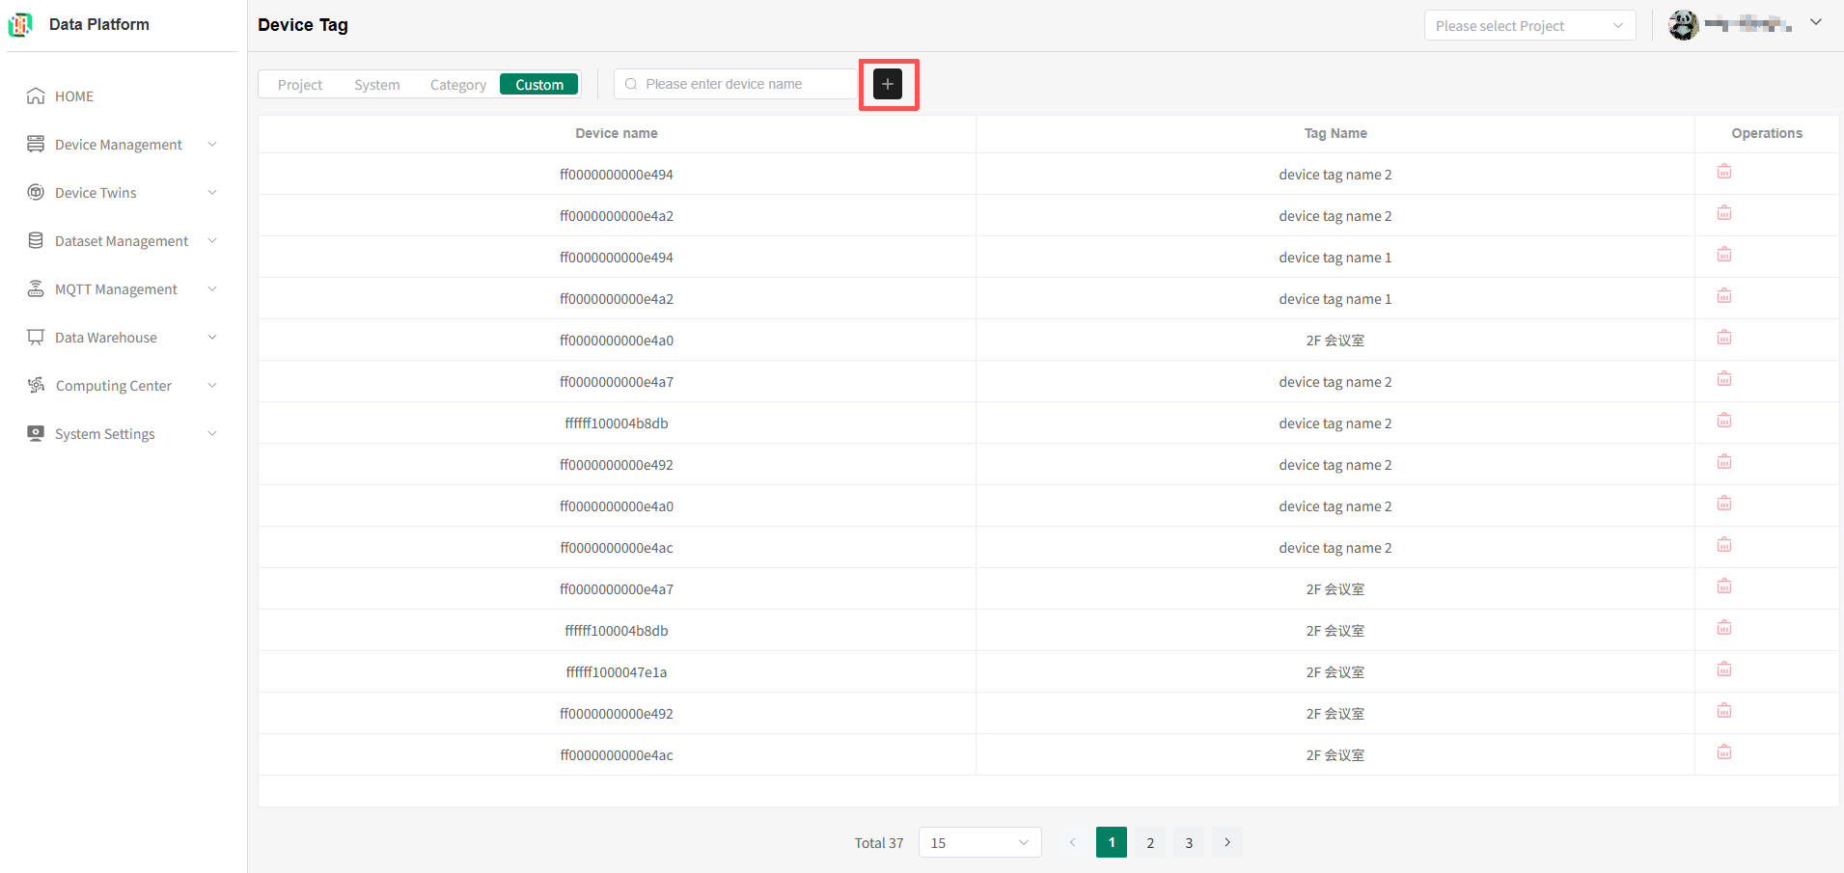Viewport: 1844px width, 873px height.
Task: Select the Category filter tab
Action: point(457,85)
